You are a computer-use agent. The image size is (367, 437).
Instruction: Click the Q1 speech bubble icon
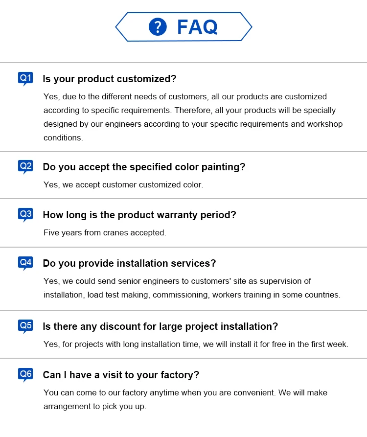pyautogui.click(x=25, y=79)
